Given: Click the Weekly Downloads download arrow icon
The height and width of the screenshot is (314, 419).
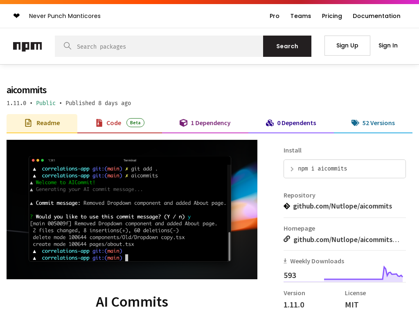Looking at the screenshot, I should click(x=285, y=261).
